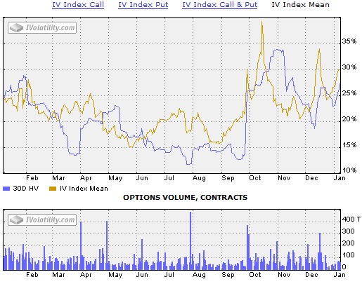Viewport: 362px width, 284px height.
Task: Click the Options Volume, Contracts heading
Action: point(185,198)
